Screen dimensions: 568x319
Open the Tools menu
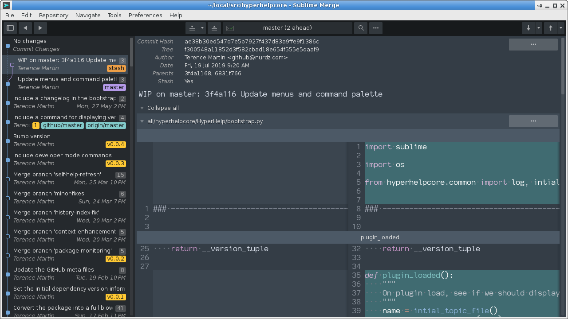coord(114,15)
